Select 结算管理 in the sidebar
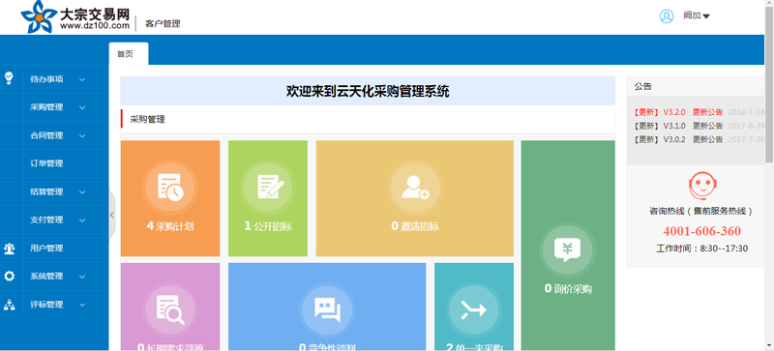The width and height of the screenshot is (774, 351). pos(46,192)
